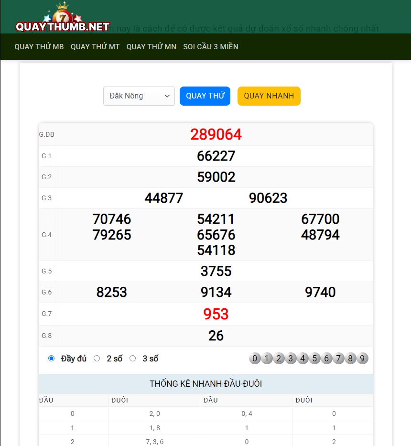Click the number 9 ball
Image resolution: width=411 pixels, height=446 pixels.
point(362,359)
